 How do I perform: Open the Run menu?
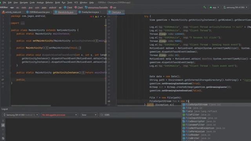click(x=64, y=3)
